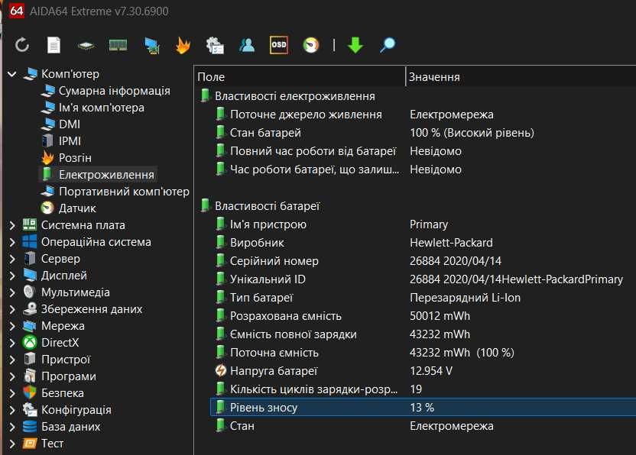Open the Розгін tree item
This screenshot has height=455, width=636.
pyautogui.click(x=75, y=158)
